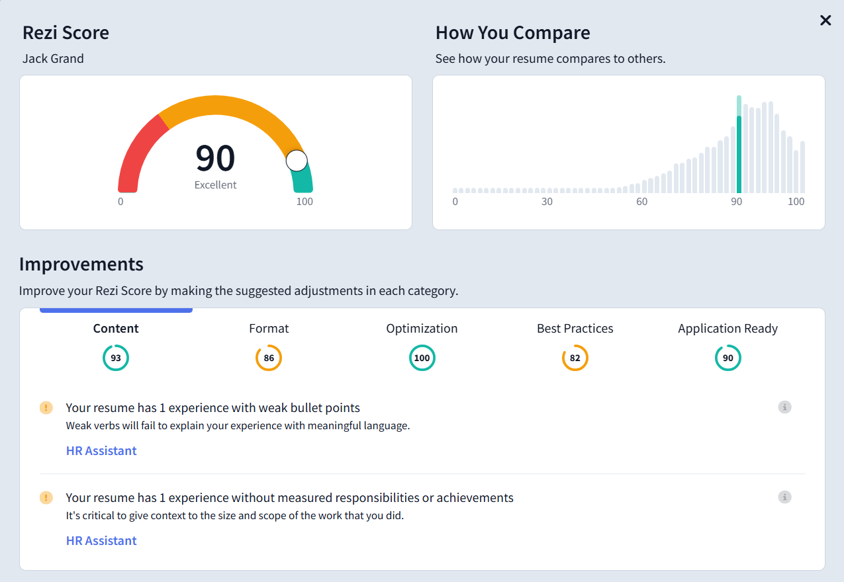844x582 pixels.
Task: Click the 'Improvements' heading
Action: [81, 264]
